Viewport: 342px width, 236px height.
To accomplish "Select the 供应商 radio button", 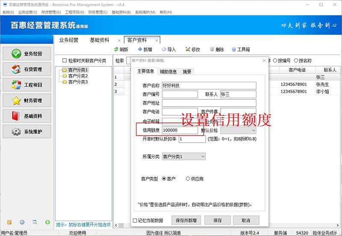I will point(188,179).
